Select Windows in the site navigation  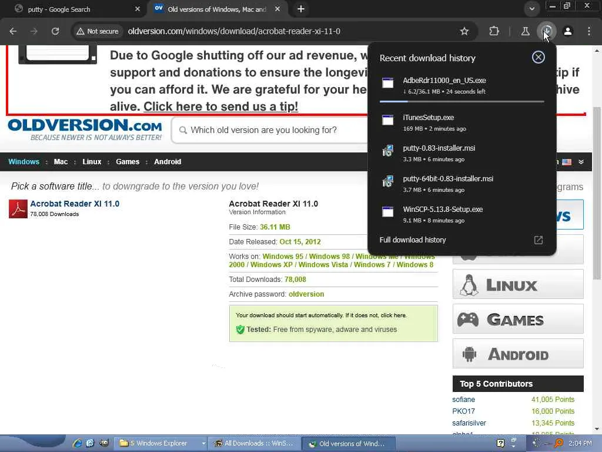[24, 162]
